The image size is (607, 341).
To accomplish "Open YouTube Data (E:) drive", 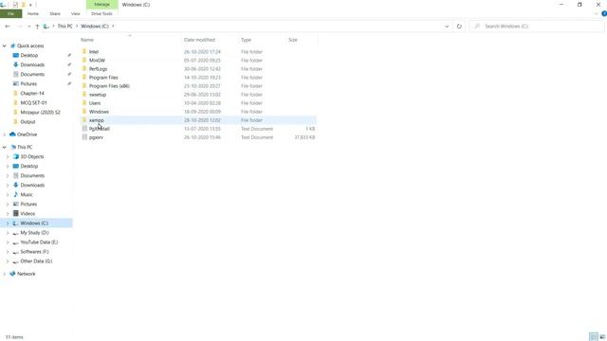I will 39,242.
